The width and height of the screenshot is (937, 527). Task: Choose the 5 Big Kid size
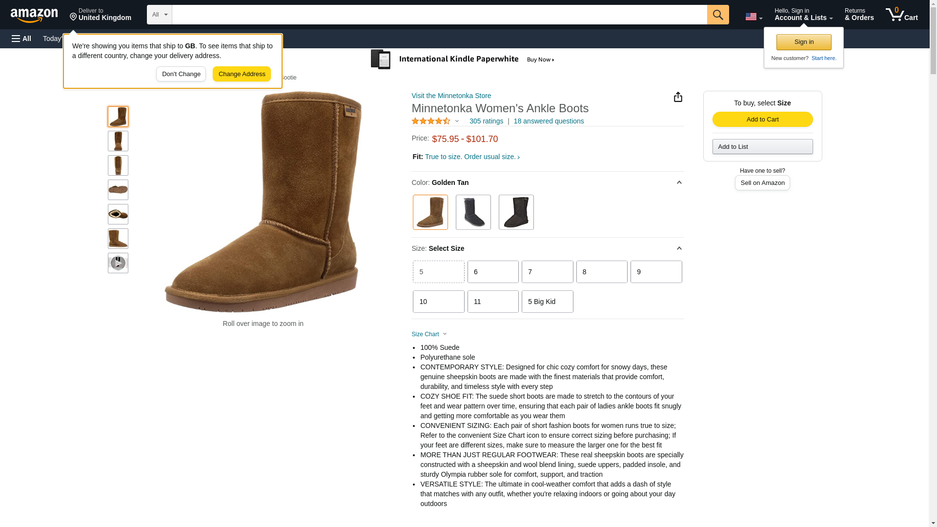pyautogui.click(x=547, y=302)
